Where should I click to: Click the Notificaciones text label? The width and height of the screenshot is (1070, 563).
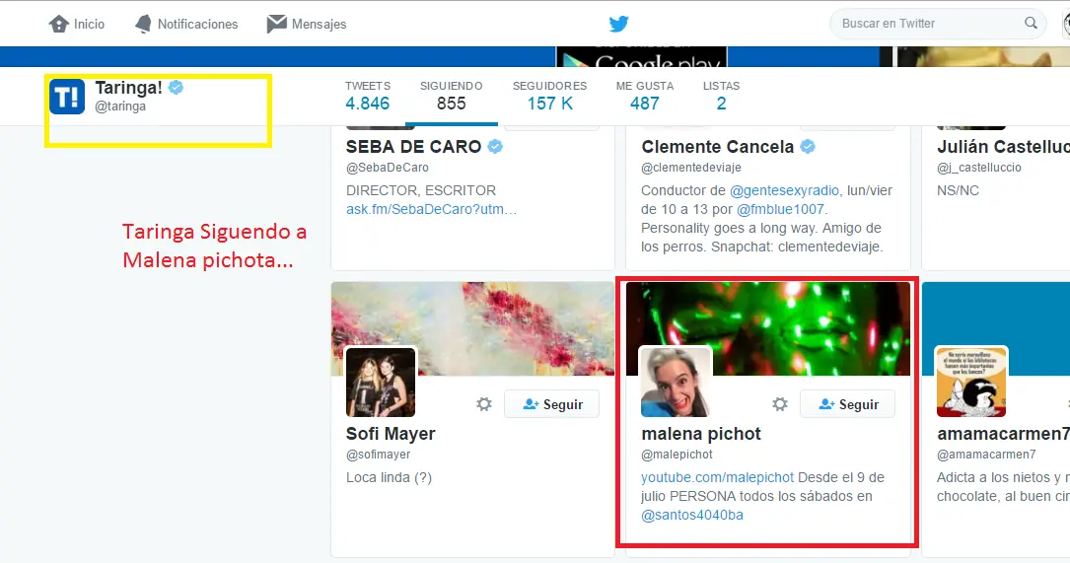tap(198, 24)
